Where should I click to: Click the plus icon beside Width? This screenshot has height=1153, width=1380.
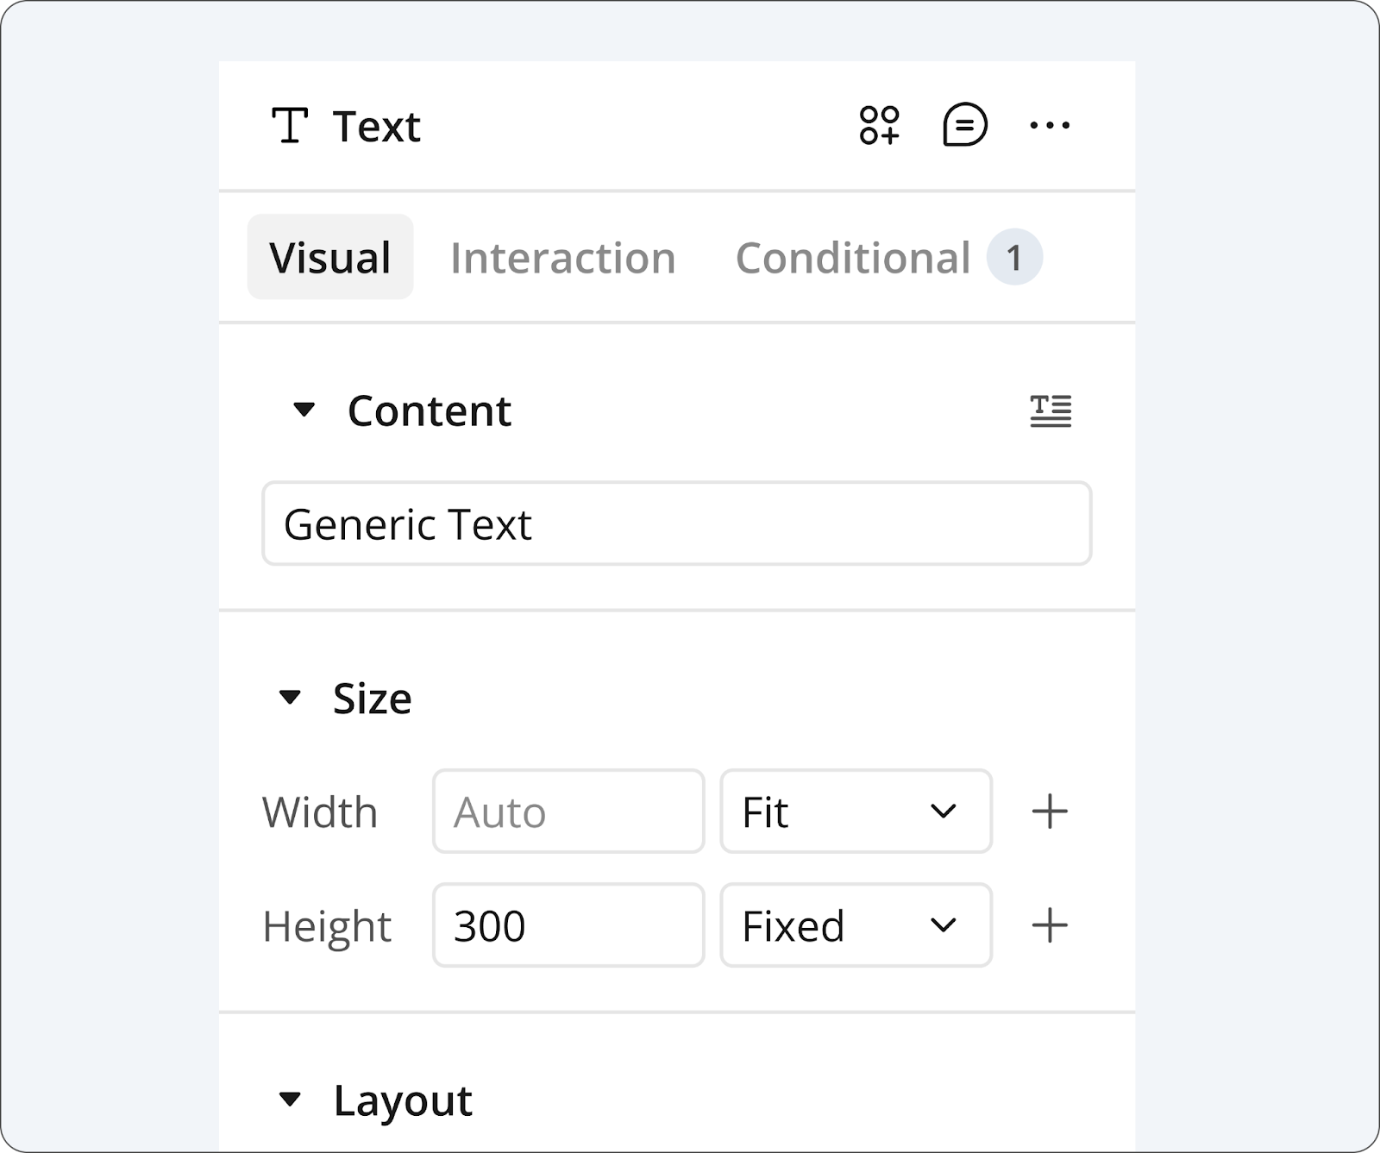coord(1050,811)
